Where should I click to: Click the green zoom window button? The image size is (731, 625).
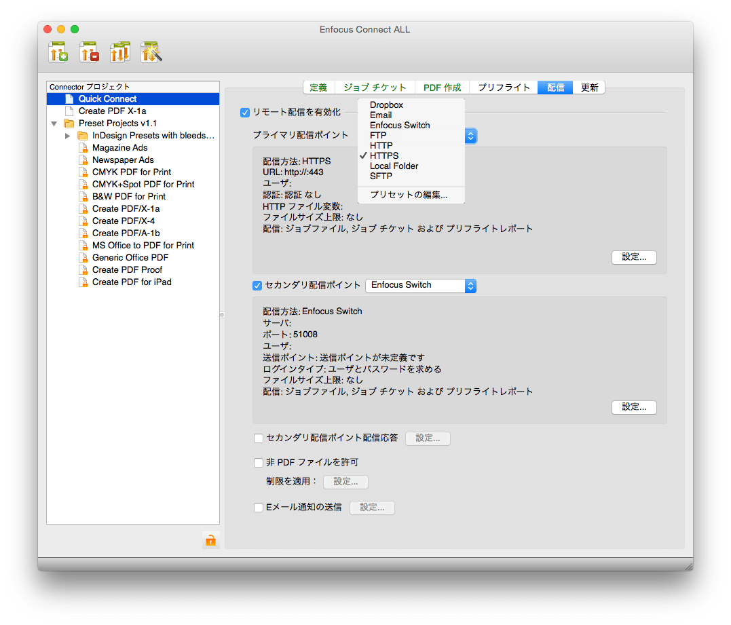[x=75, y=29]
